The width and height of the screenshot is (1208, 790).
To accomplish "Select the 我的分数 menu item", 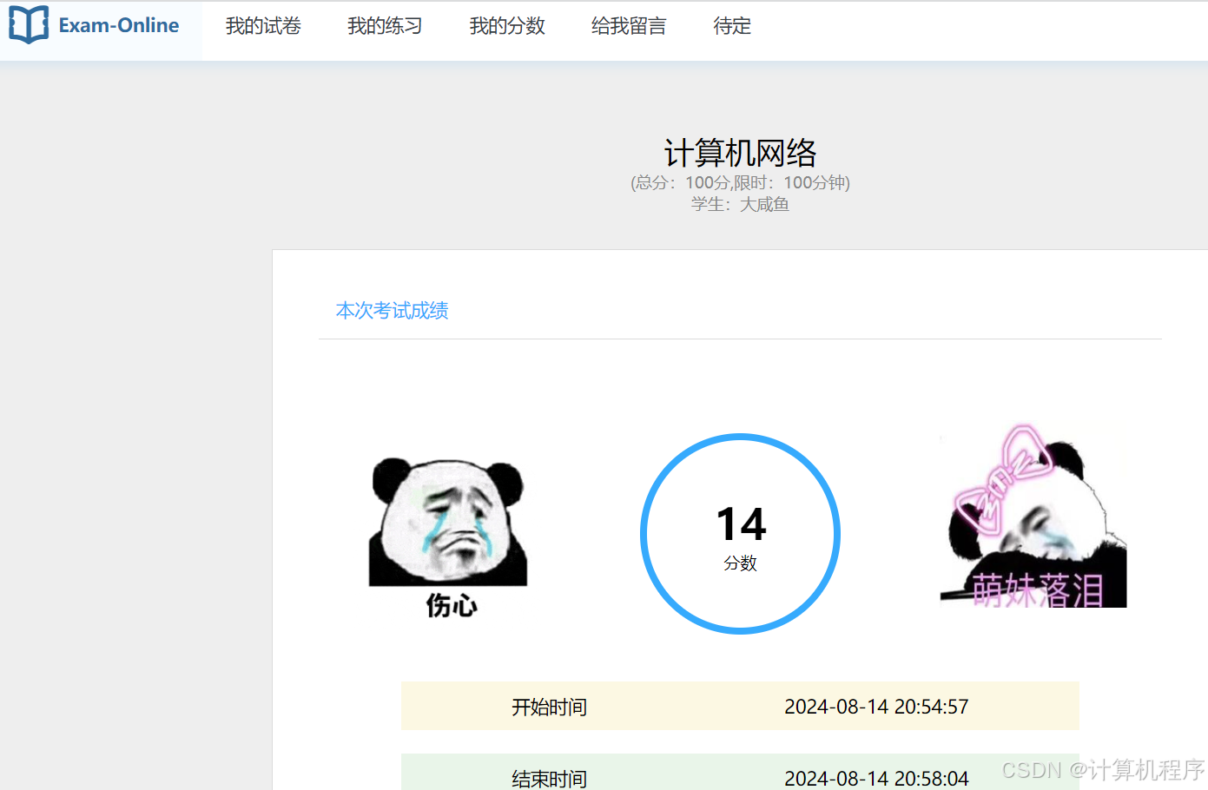I will (507, 26).
